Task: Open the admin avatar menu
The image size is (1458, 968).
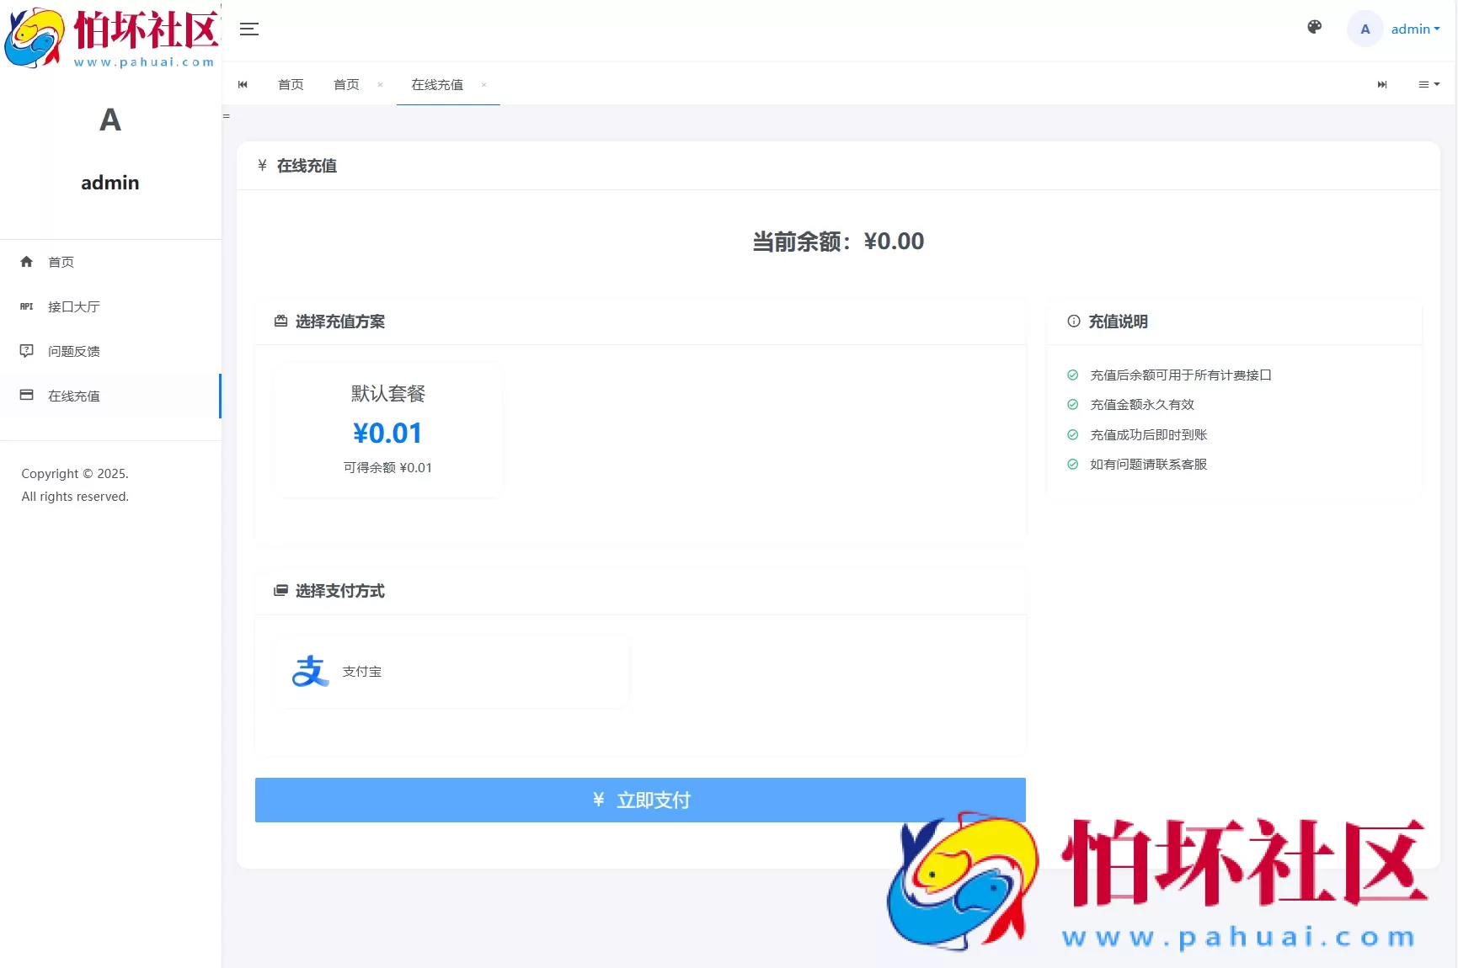Action: click(1365, 28)
